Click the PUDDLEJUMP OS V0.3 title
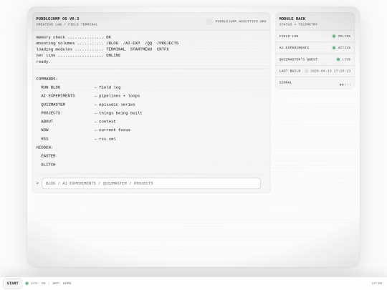Screen dimensions: 387x290 pos(57,19)
